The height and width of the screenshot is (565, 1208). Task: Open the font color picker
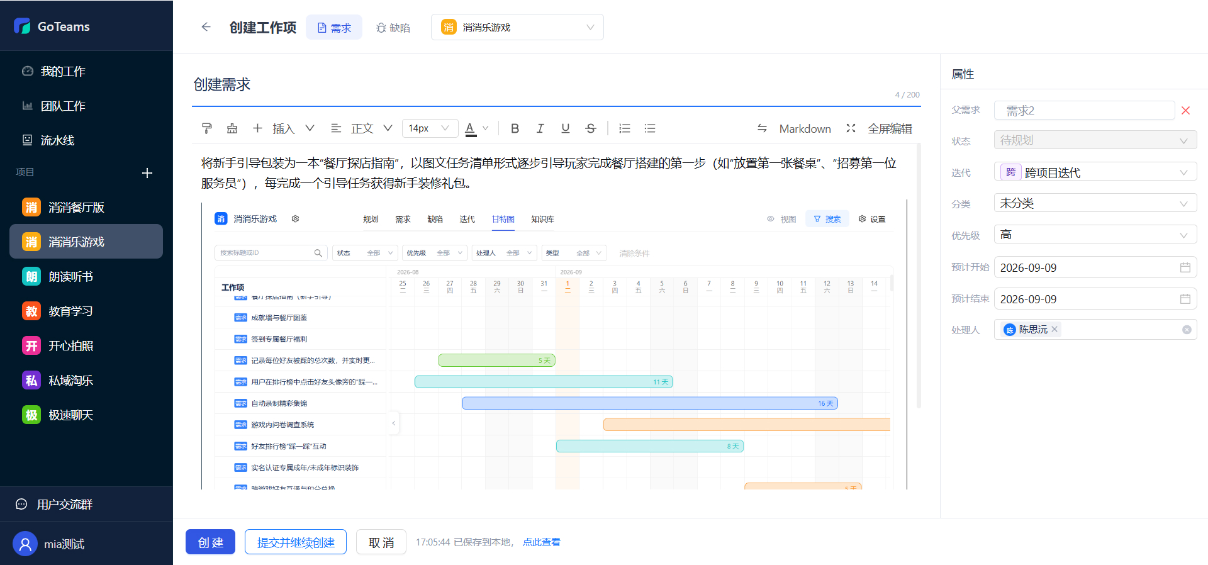coord(476,128)
